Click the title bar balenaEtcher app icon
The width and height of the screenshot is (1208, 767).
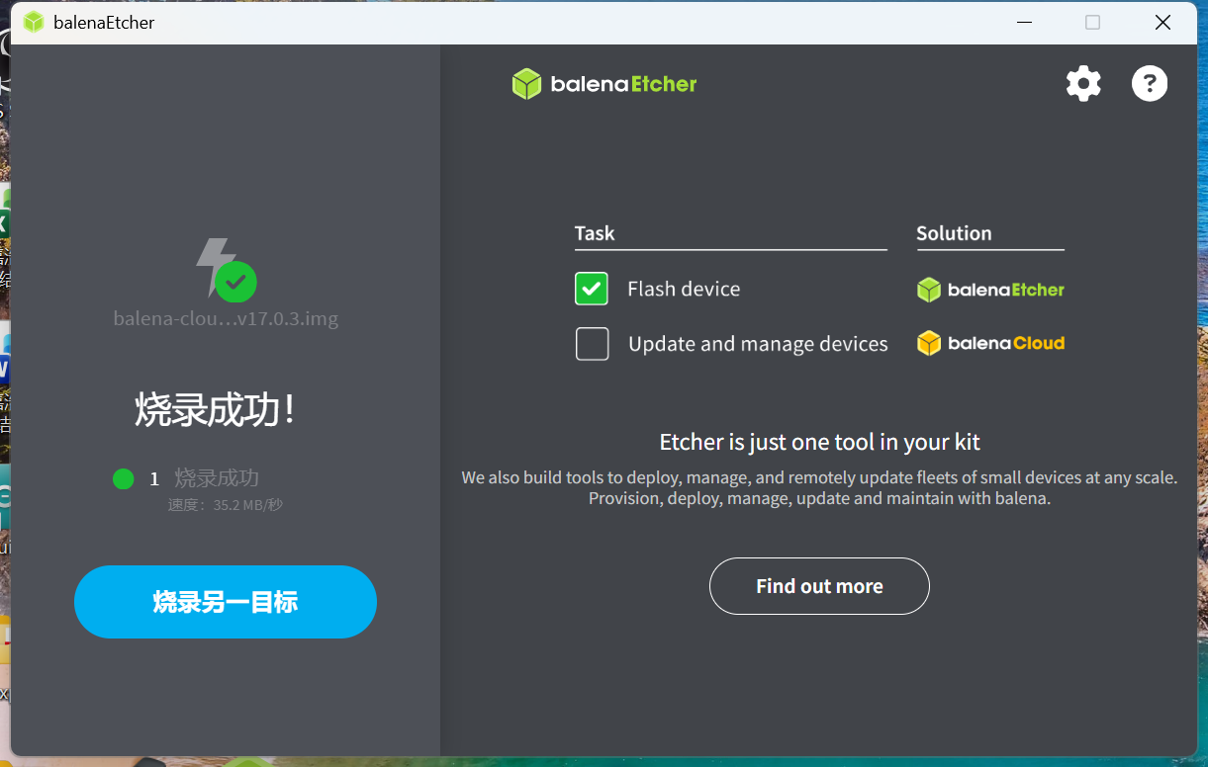[x=34, y=22]
